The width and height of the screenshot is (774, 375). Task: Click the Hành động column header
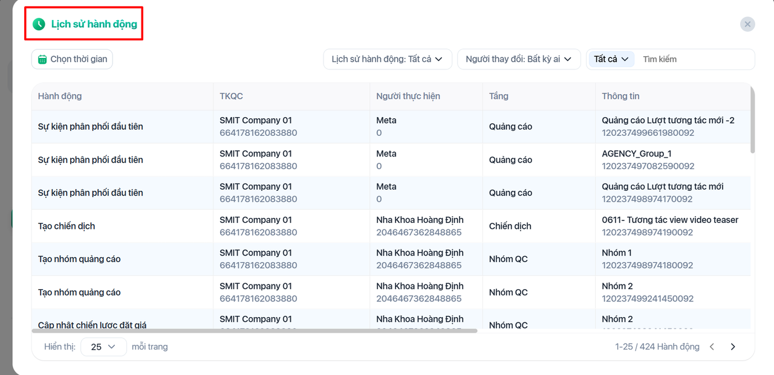coord(60,96)
